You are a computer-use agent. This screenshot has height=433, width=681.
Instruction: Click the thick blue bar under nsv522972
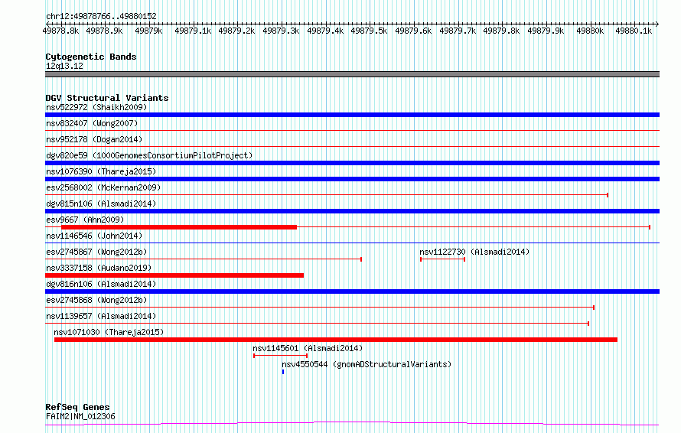(x=352, y=115)
